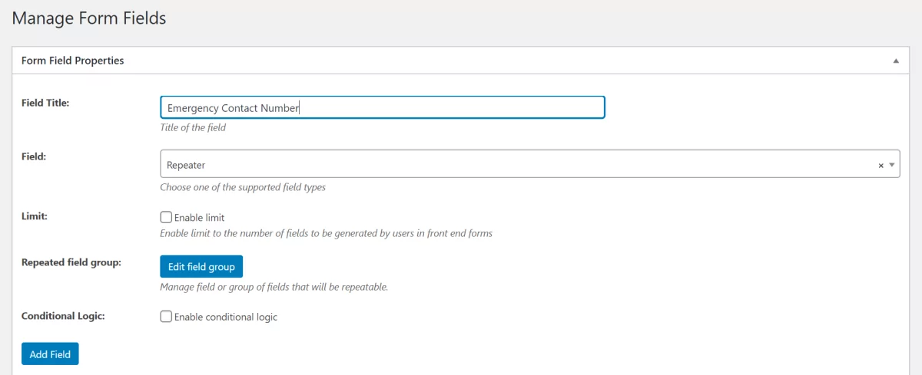The height and width of the screenshot is (375, 922).
Task: Tick the Enable conditional logic checkbox
Action: coord(166,317)
